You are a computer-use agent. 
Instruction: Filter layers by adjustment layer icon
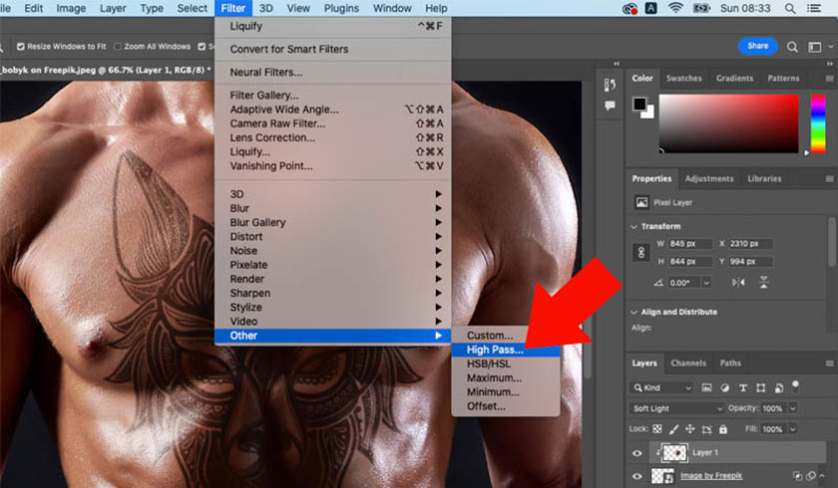(x=725, y=387)
